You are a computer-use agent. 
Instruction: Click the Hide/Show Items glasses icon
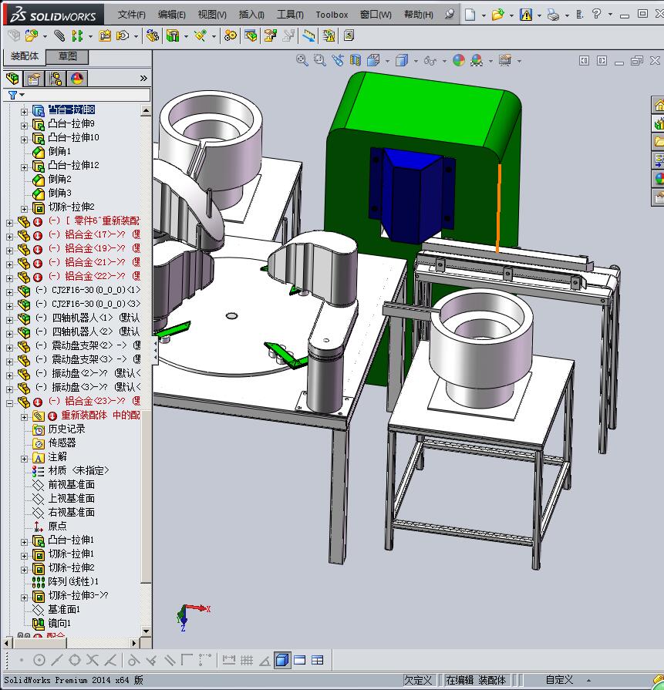[x=430, y=60]
